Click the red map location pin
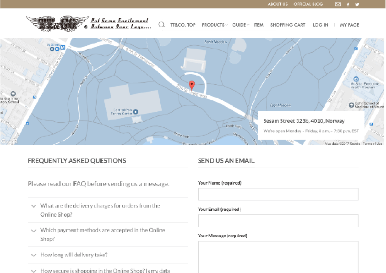The width and height of the screenshot is (386, 273). click(x=192, y=85)
